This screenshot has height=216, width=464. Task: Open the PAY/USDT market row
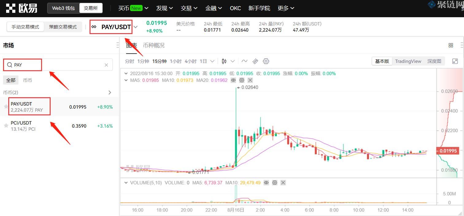pyautogui.click(x=59, y=107)
